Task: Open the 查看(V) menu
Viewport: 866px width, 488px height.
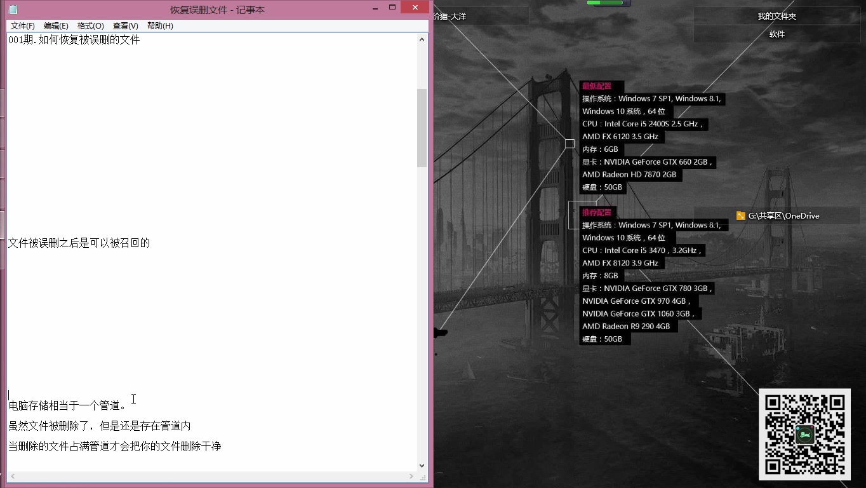Action: [x=125, y=26]
